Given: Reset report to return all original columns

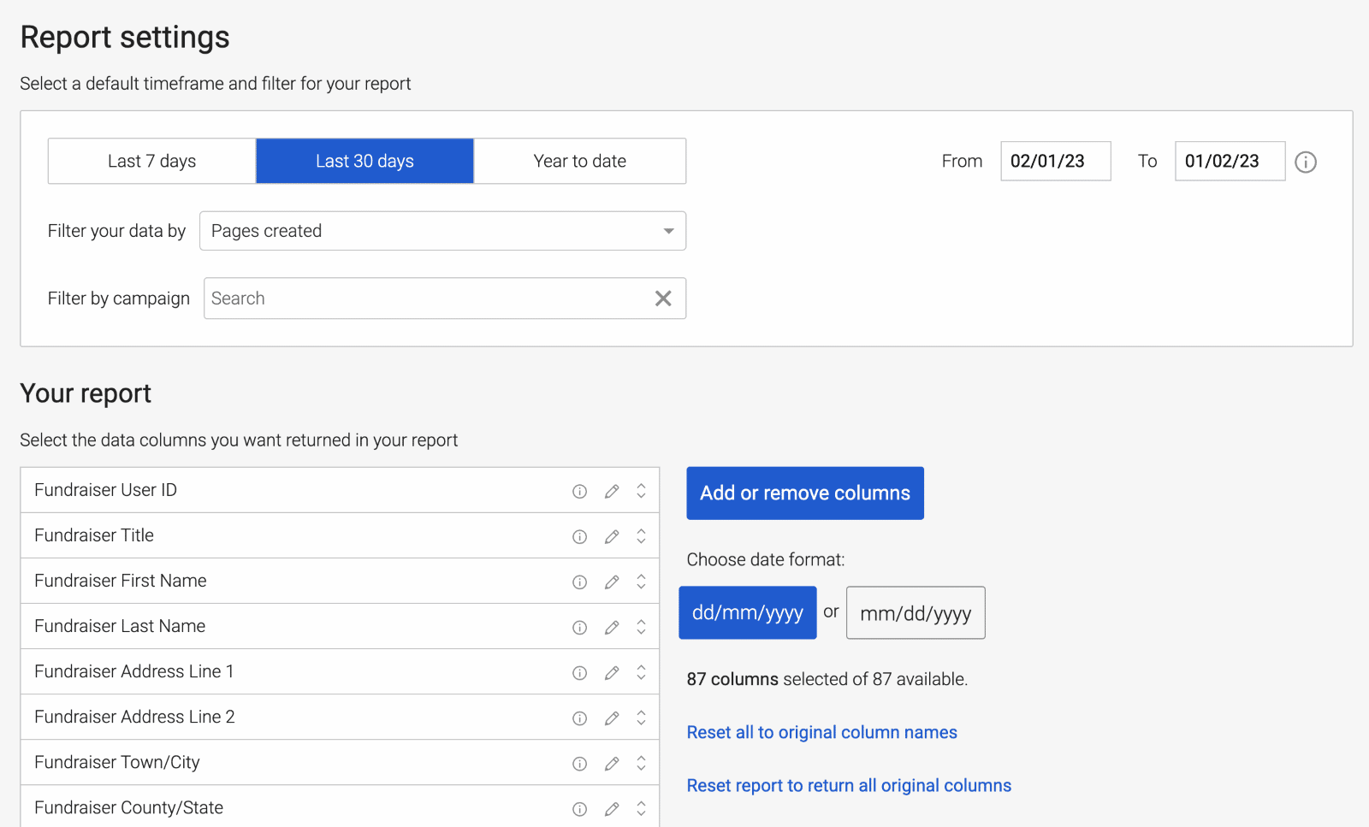Looking at the screenshot, I should point(849,785).
